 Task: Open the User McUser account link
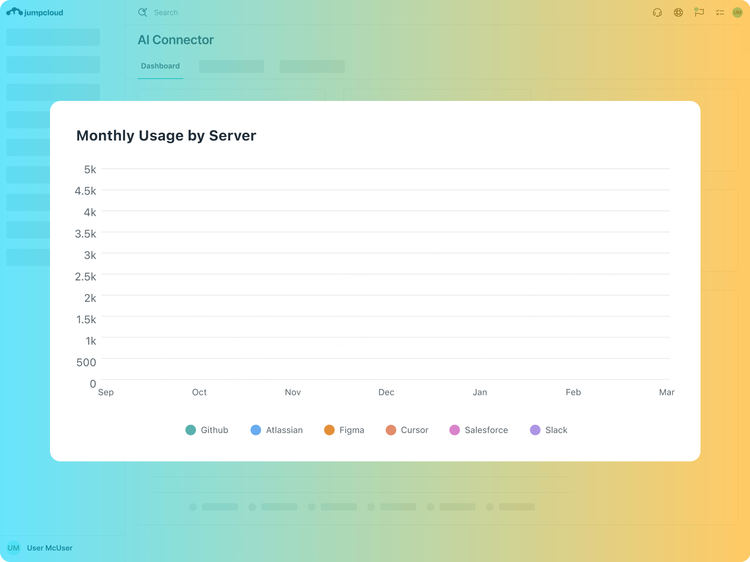click(x=49, y=548)
